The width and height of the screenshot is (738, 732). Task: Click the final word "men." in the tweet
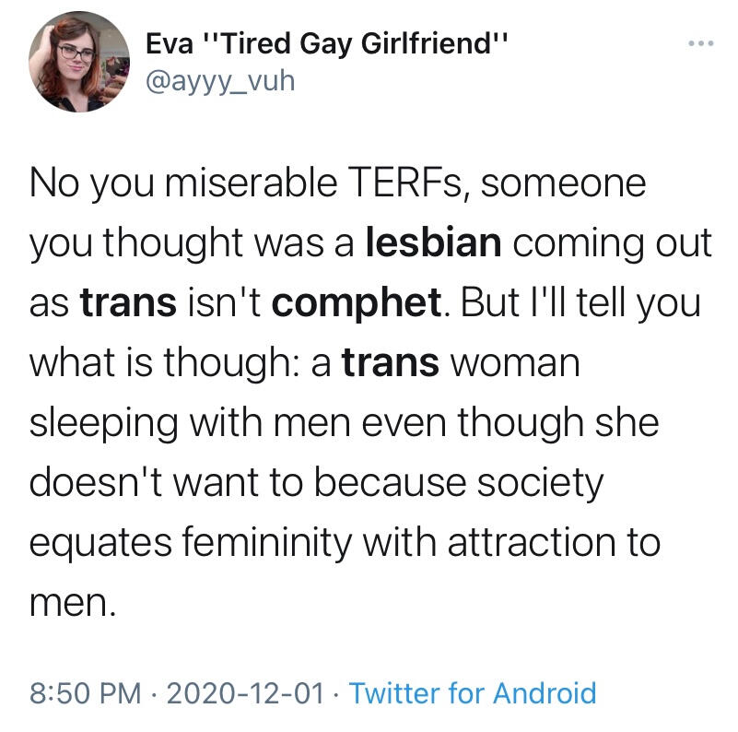[x=73, y=603]
